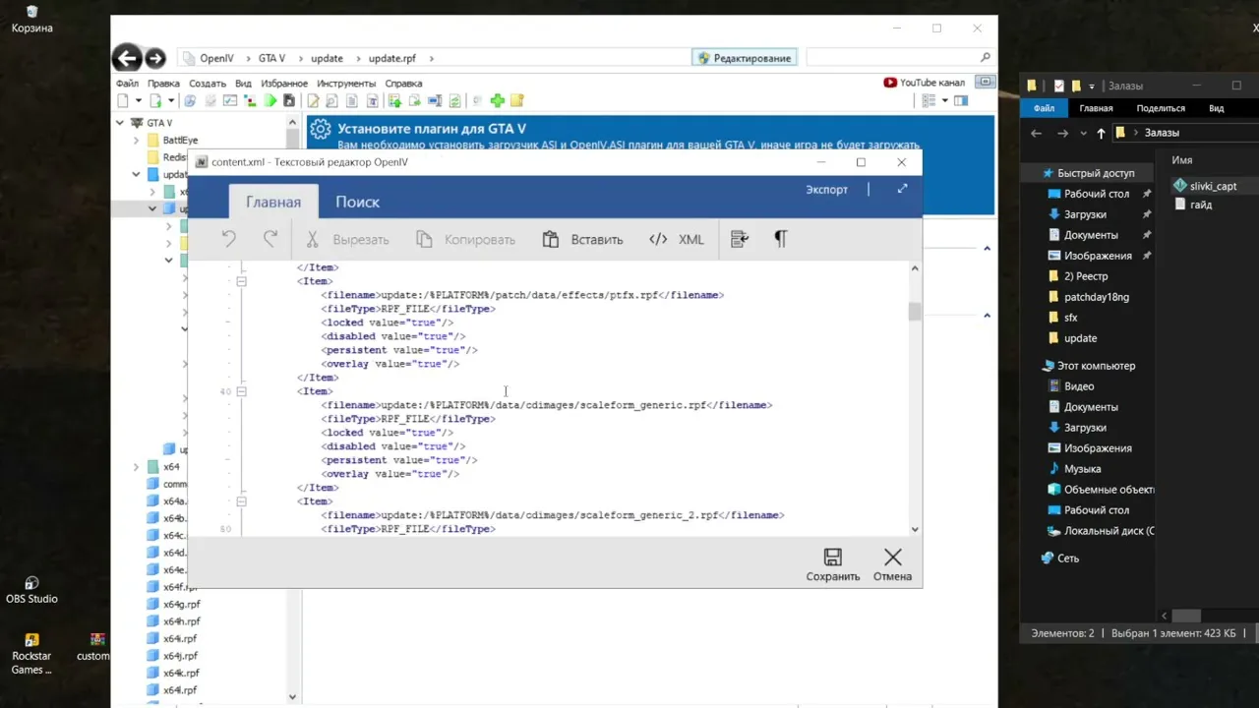This screenshot has height=708, width=1259.
Task: Open OBS Studio desktop shortcut
Action: click(x=31, y=589)
